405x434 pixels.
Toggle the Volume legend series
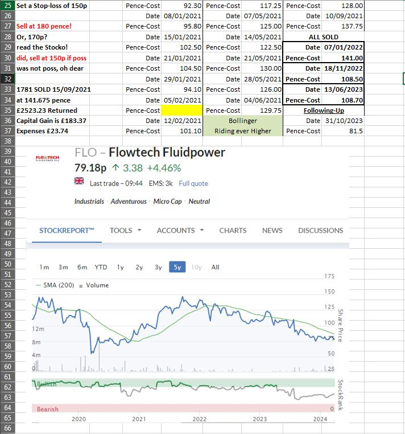94,285
